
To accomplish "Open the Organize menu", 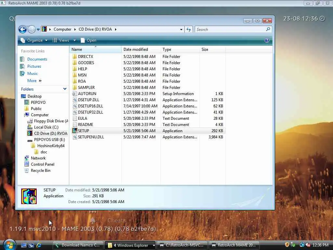I will pos(34,40).
